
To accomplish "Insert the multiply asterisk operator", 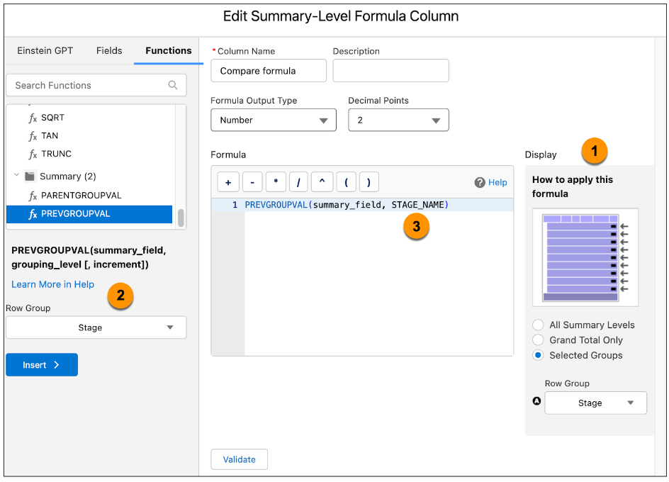I will coord(276,182).
